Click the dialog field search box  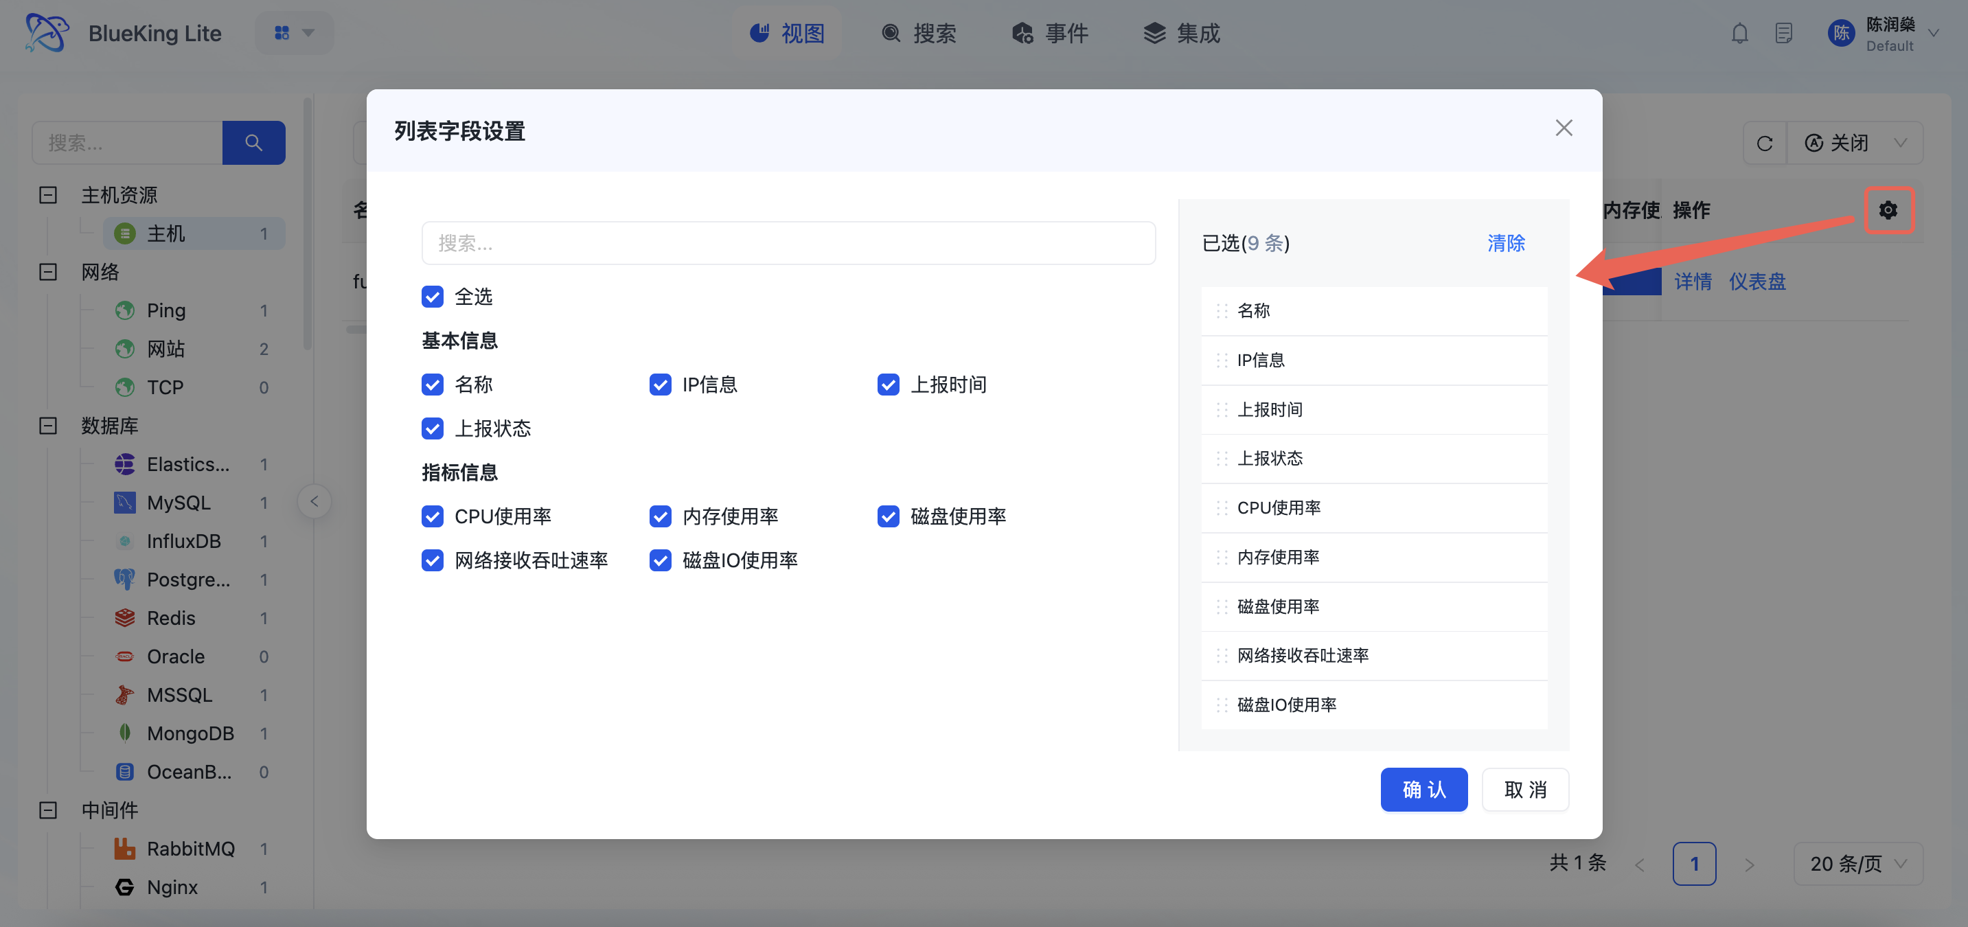point(788,243)
